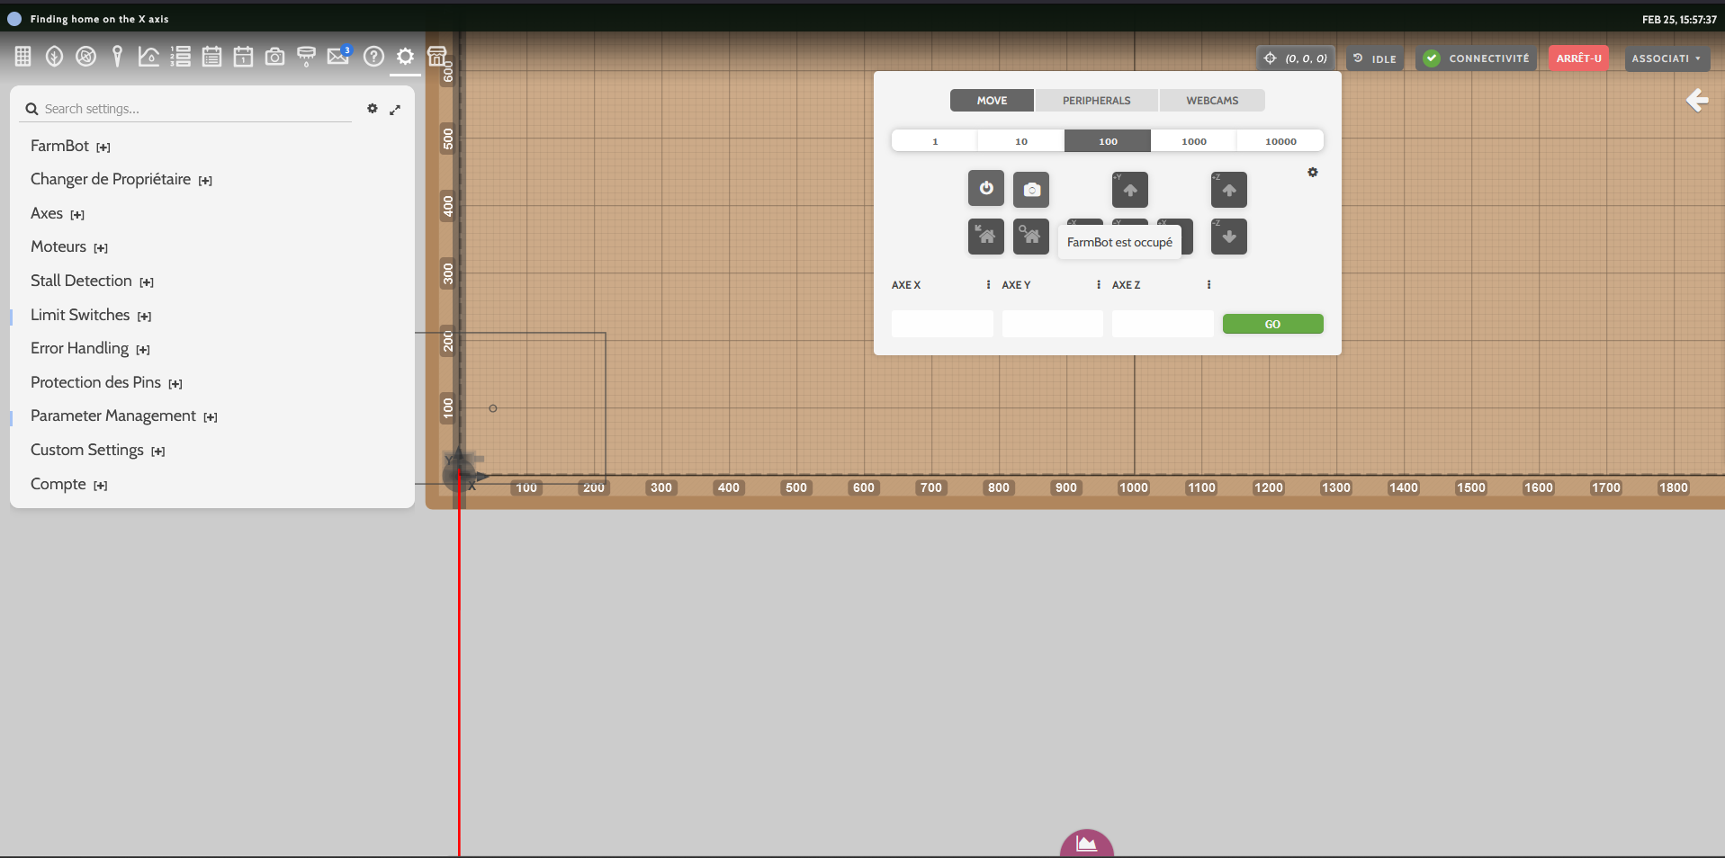This screenshot has width=1725, height=858.
Task: Click the find-home magnifier house button
Action: click(x=1031, y=237)
